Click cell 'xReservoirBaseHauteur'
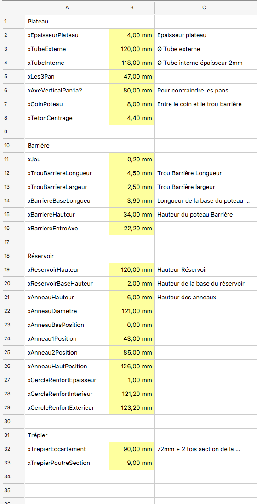The height and width of the screenshot is (504, 257). point(67,283)
